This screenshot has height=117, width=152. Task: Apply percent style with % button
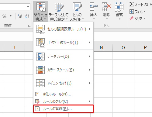[x=4, y=16]
